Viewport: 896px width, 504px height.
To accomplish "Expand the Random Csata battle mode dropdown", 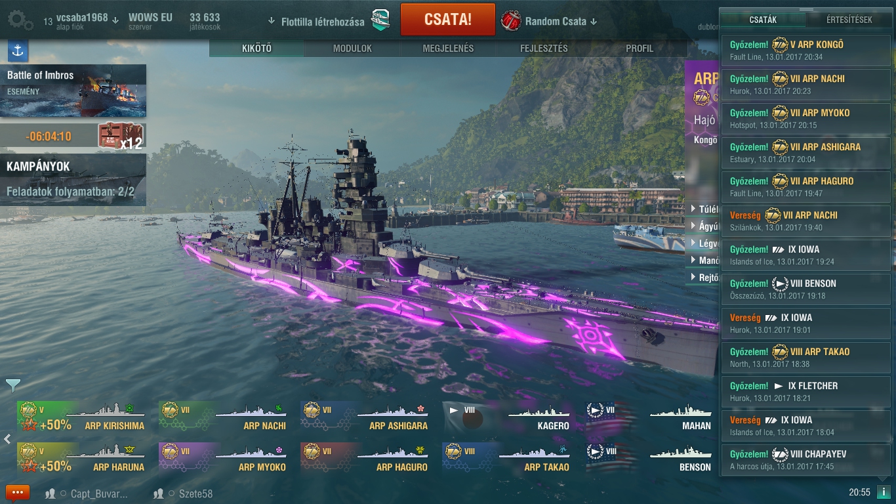I will pyautogui.click(x=594, y=22).
